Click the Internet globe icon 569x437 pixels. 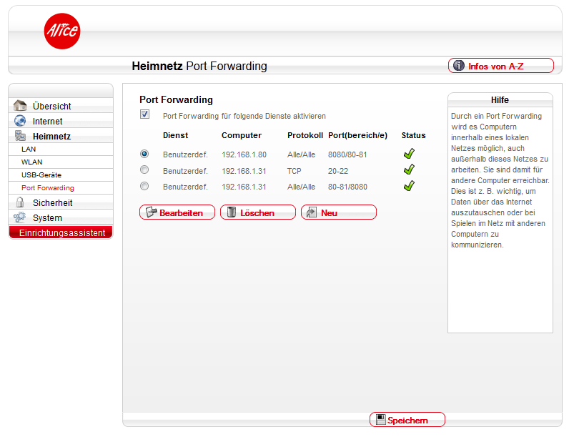[20, 121]
